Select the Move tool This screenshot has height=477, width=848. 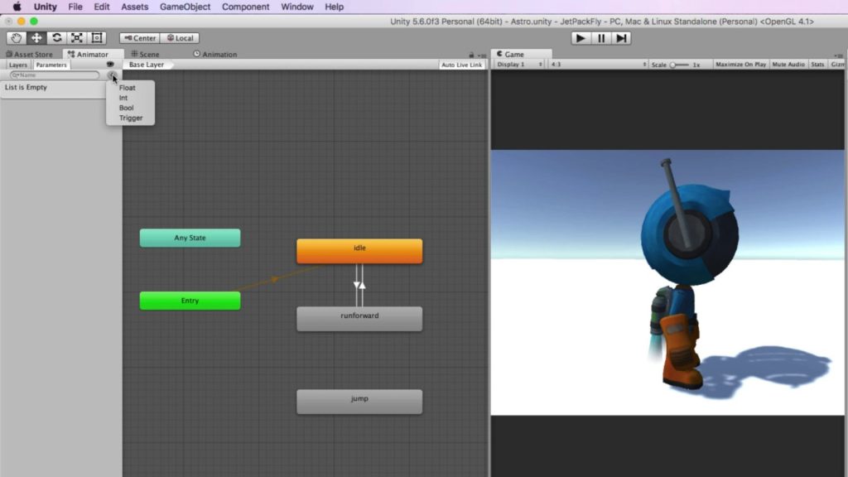(36, 38)
